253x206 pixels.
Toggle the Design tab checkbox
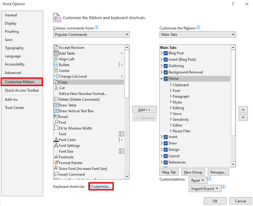click(x=166, y=150)
